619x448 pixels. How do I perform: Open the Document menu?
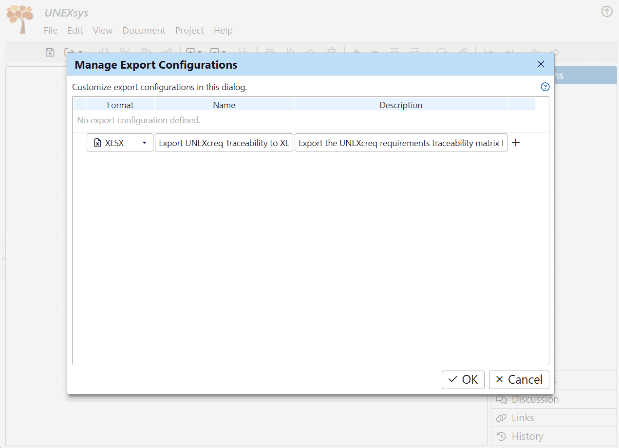tap(144, 30)
